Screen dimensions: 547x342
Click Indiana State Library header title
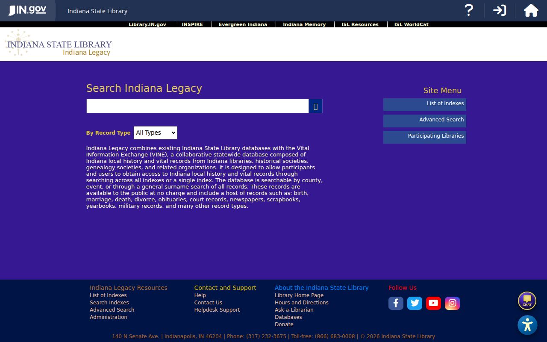[97, 11]
